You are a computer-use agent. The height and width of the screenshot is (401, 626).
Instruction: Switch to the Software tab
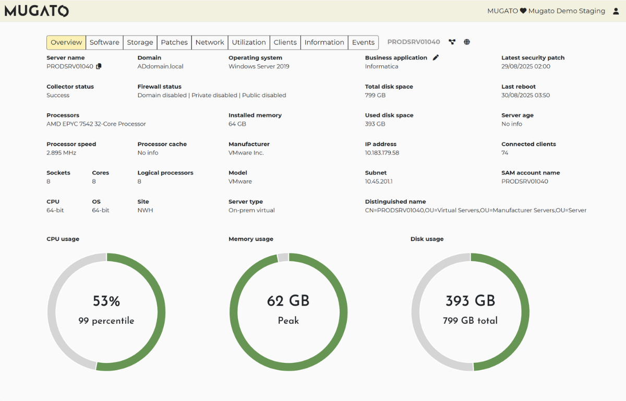(x=104, y=42)
